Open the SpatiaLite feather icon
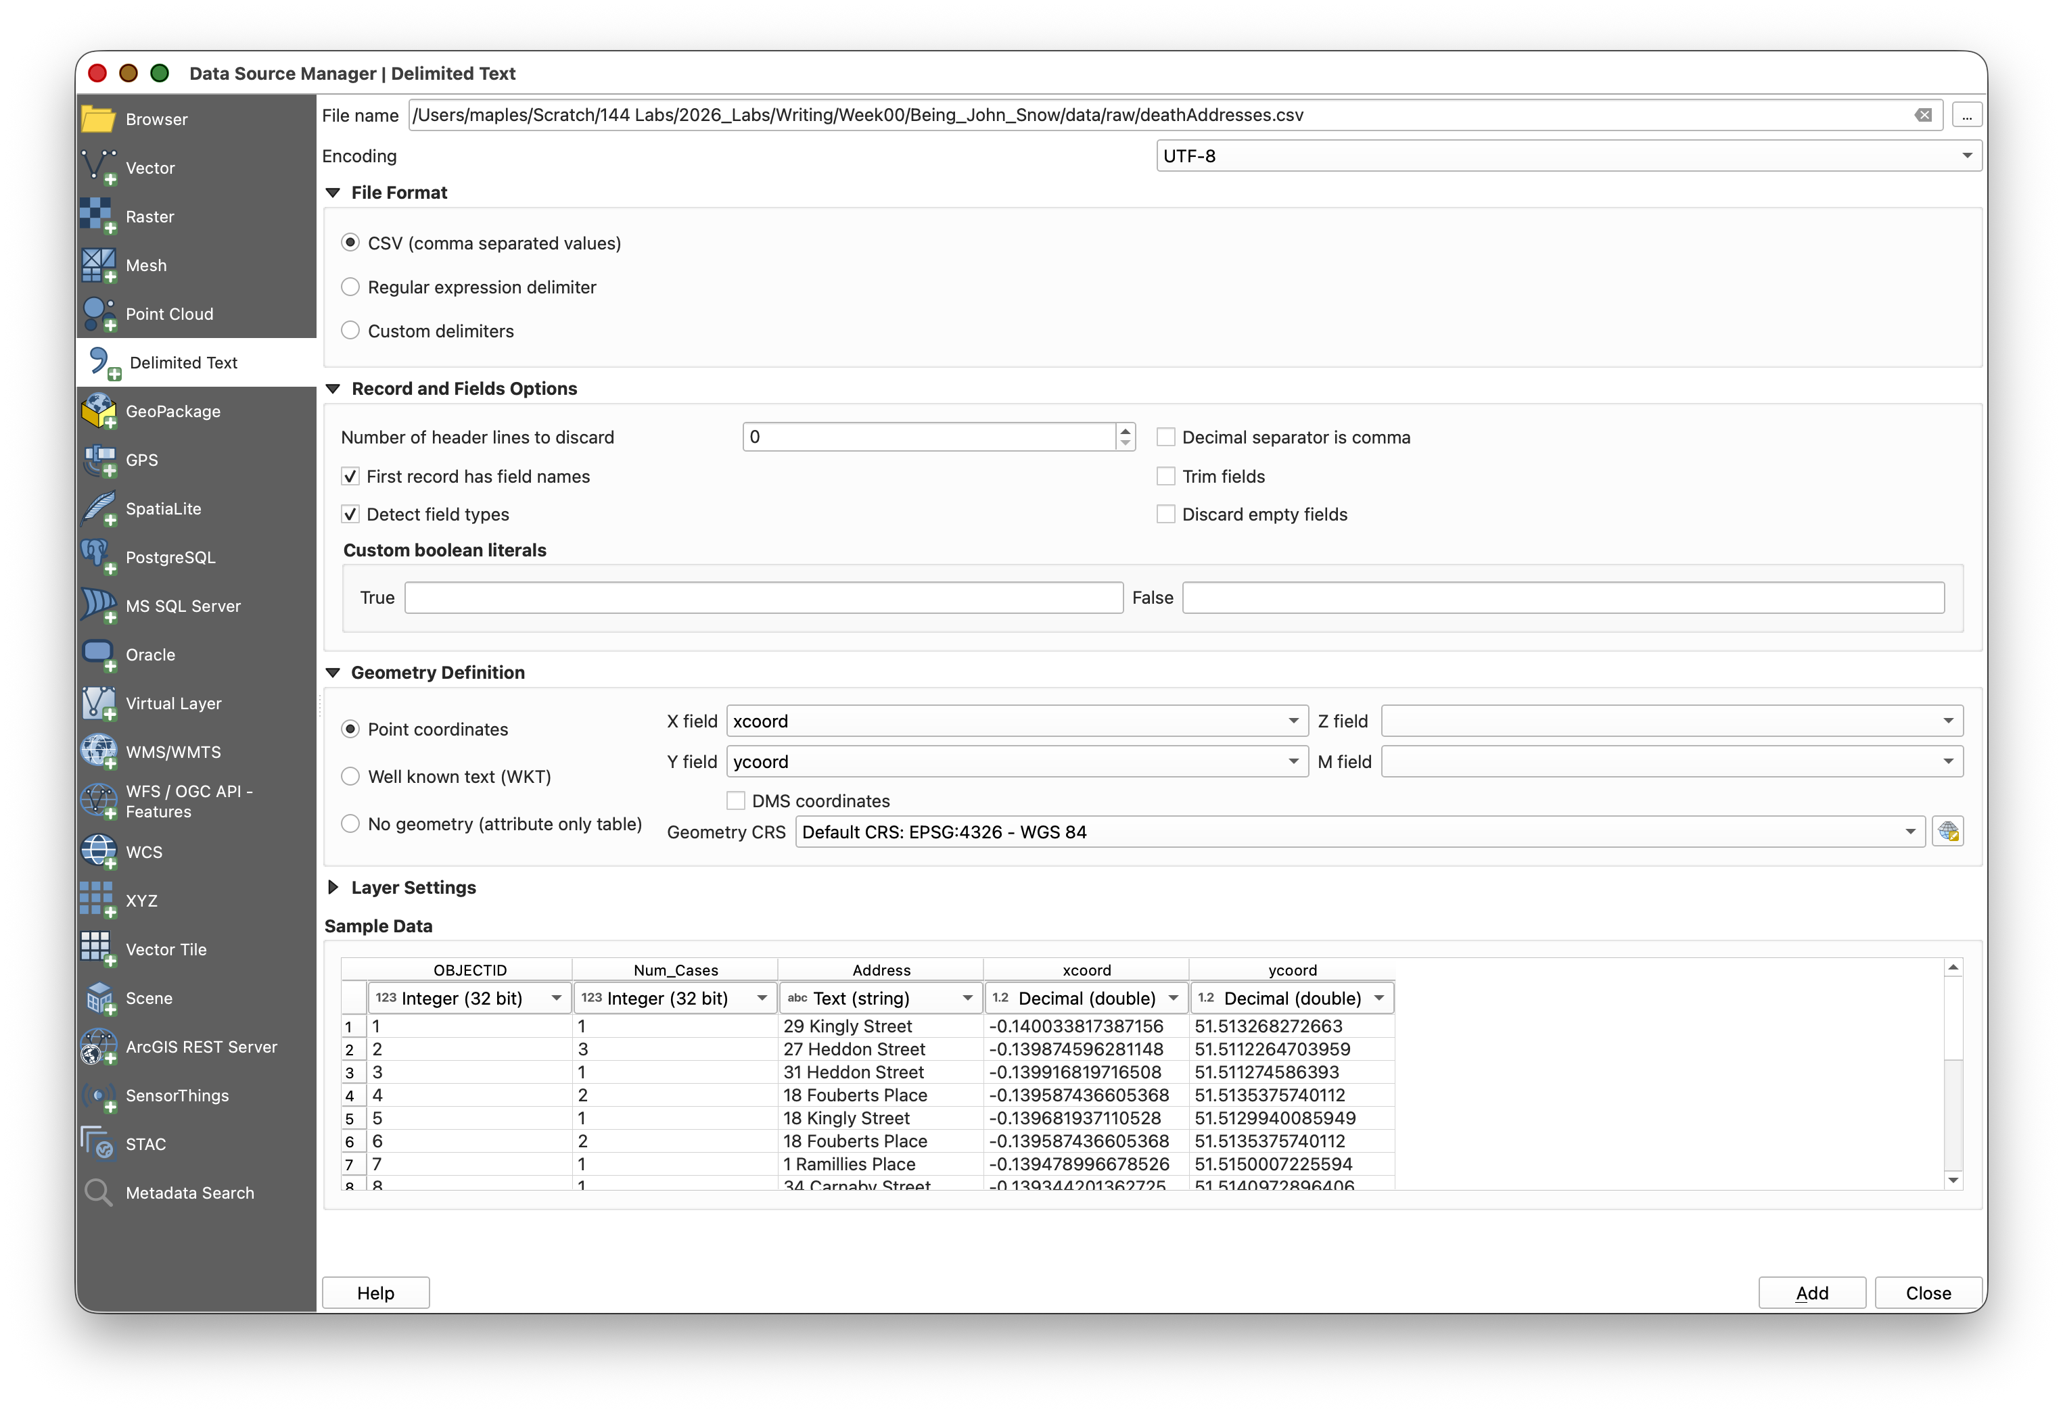The image size is (2063, 1413). (99, 509)
